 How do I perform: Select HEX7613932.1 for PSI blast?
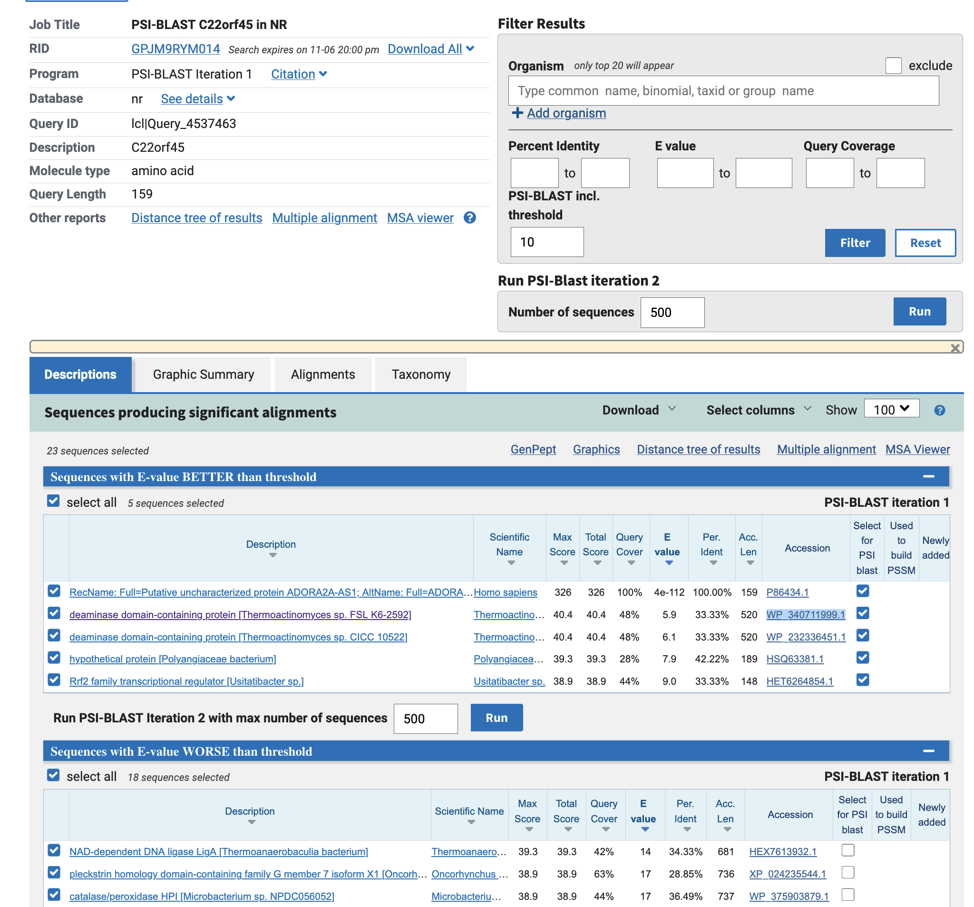click(847, 850)
